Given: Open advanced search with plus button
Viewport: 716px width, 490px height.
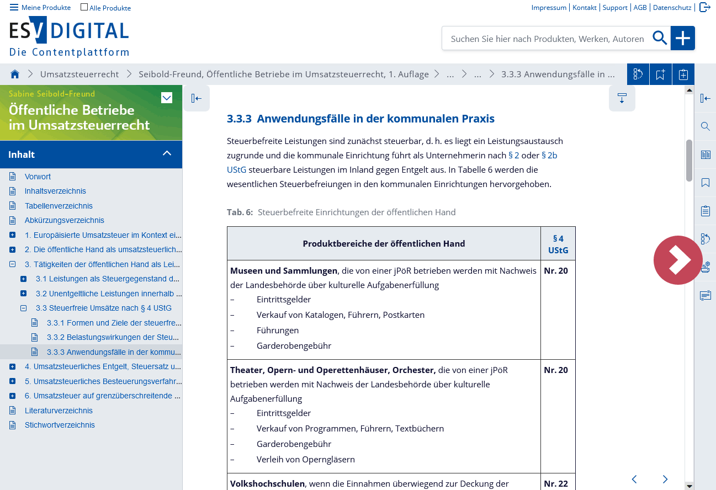Looking at the screenshot, I should pyautogui.click(x=683, y=38).
